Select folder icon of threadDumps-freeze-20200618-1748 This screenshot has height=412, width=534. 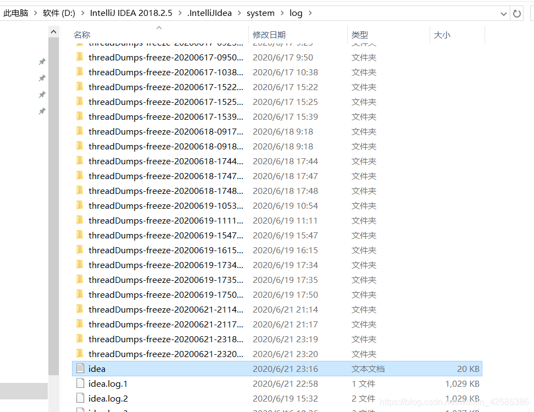[x=80, y=190]
